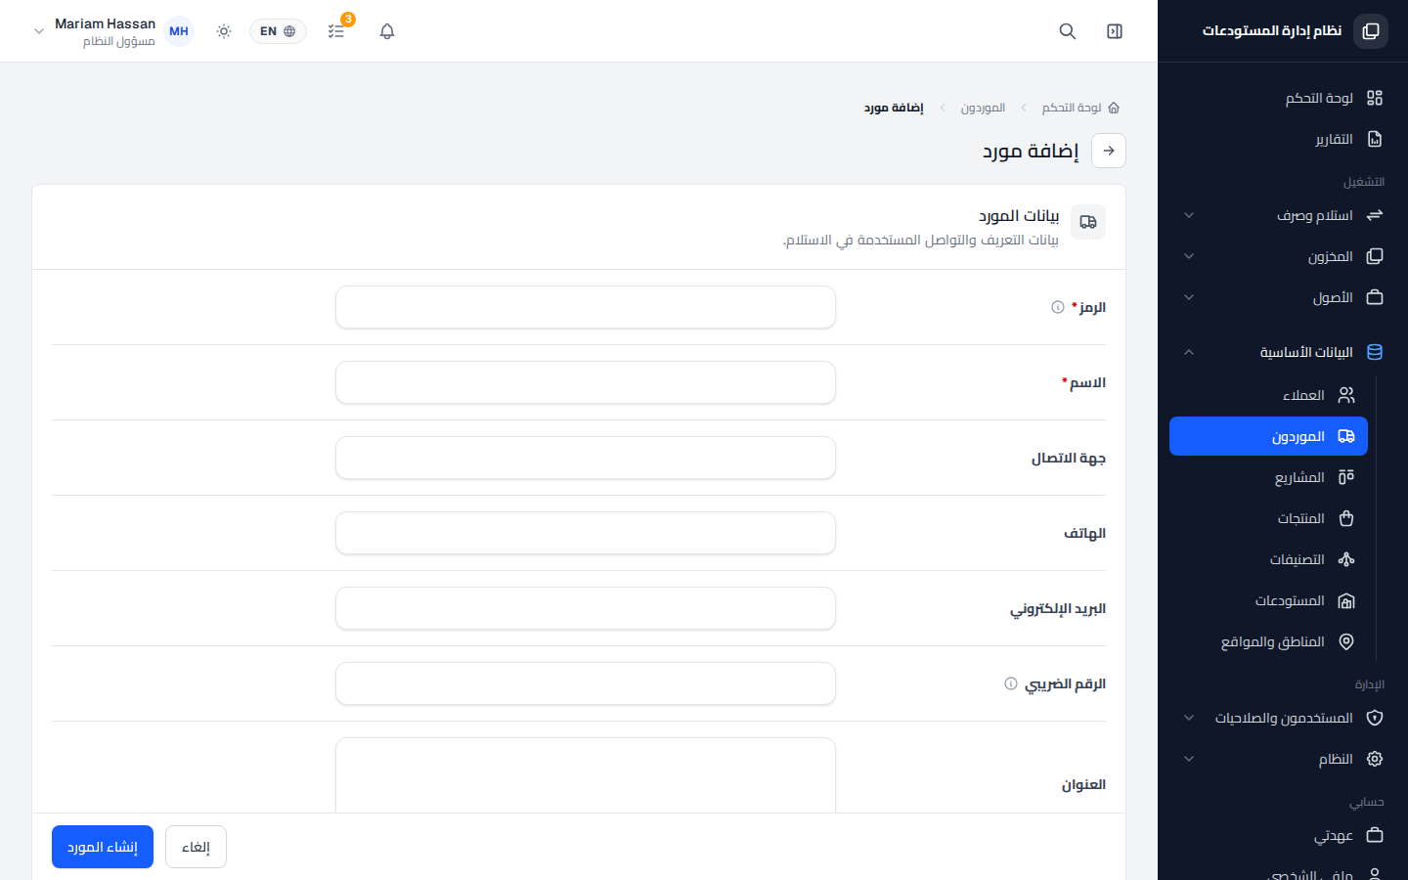Open the notifications bell
This screenshot has width=1408, height=880.
[x=387, y=31]
